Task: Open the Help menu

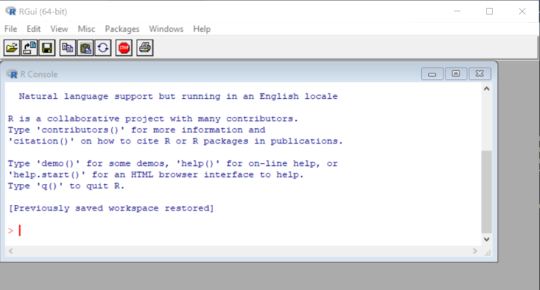Action: click(202, 29)
